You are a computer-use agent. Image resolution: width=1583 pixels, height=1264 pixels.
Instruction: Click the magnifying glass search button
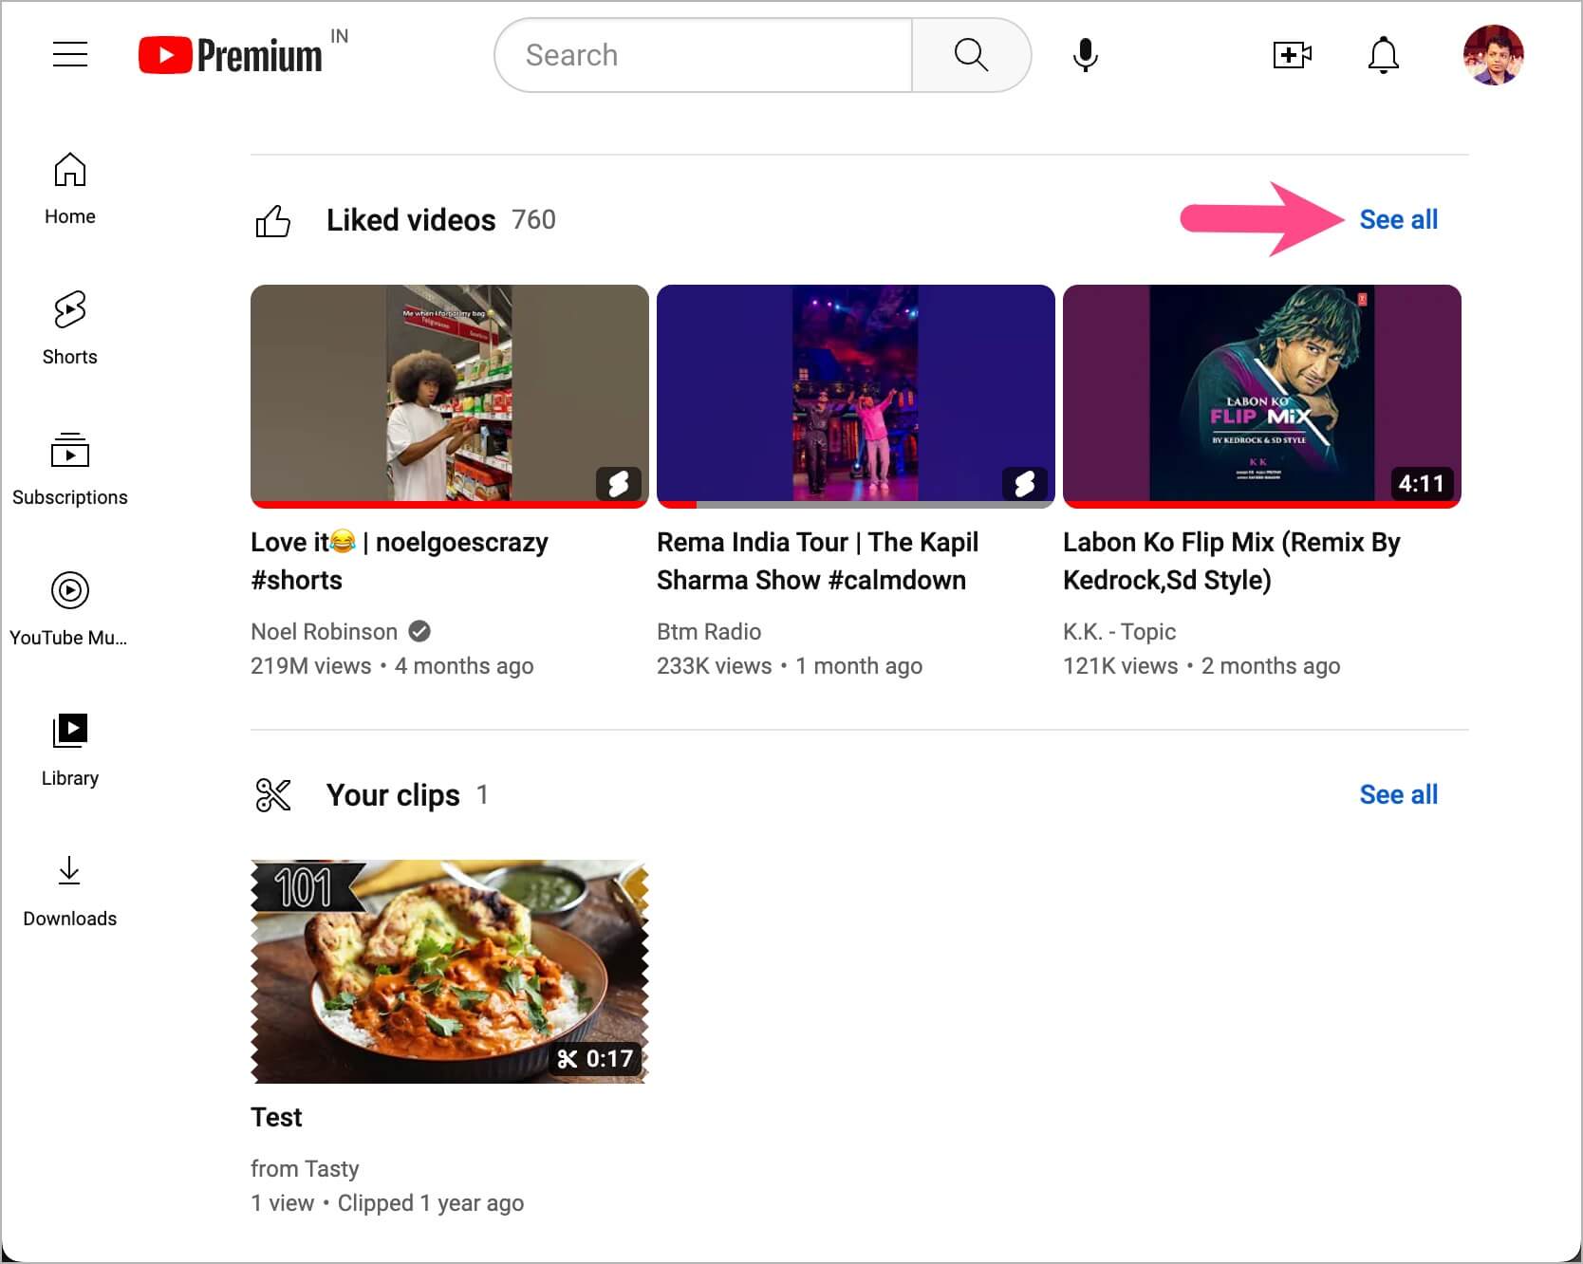pos(970,55)
